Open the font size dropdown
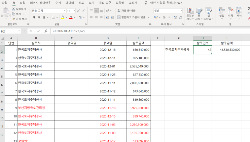This screenshot has height=142, width=250. pyautogui.click(x=74, y=11)
